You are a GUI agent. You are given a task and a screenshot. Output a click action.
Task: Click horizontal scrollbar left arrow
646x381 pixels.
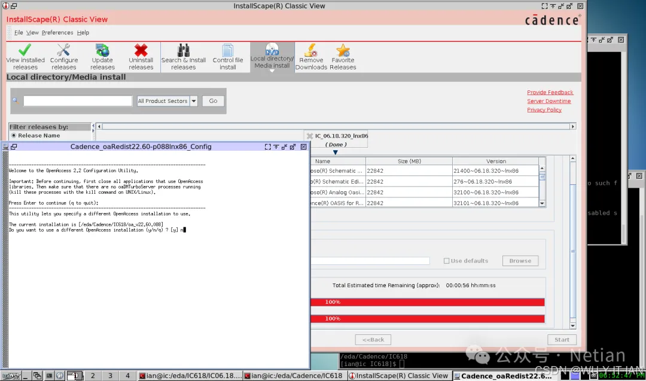click(x=99, y=126)
